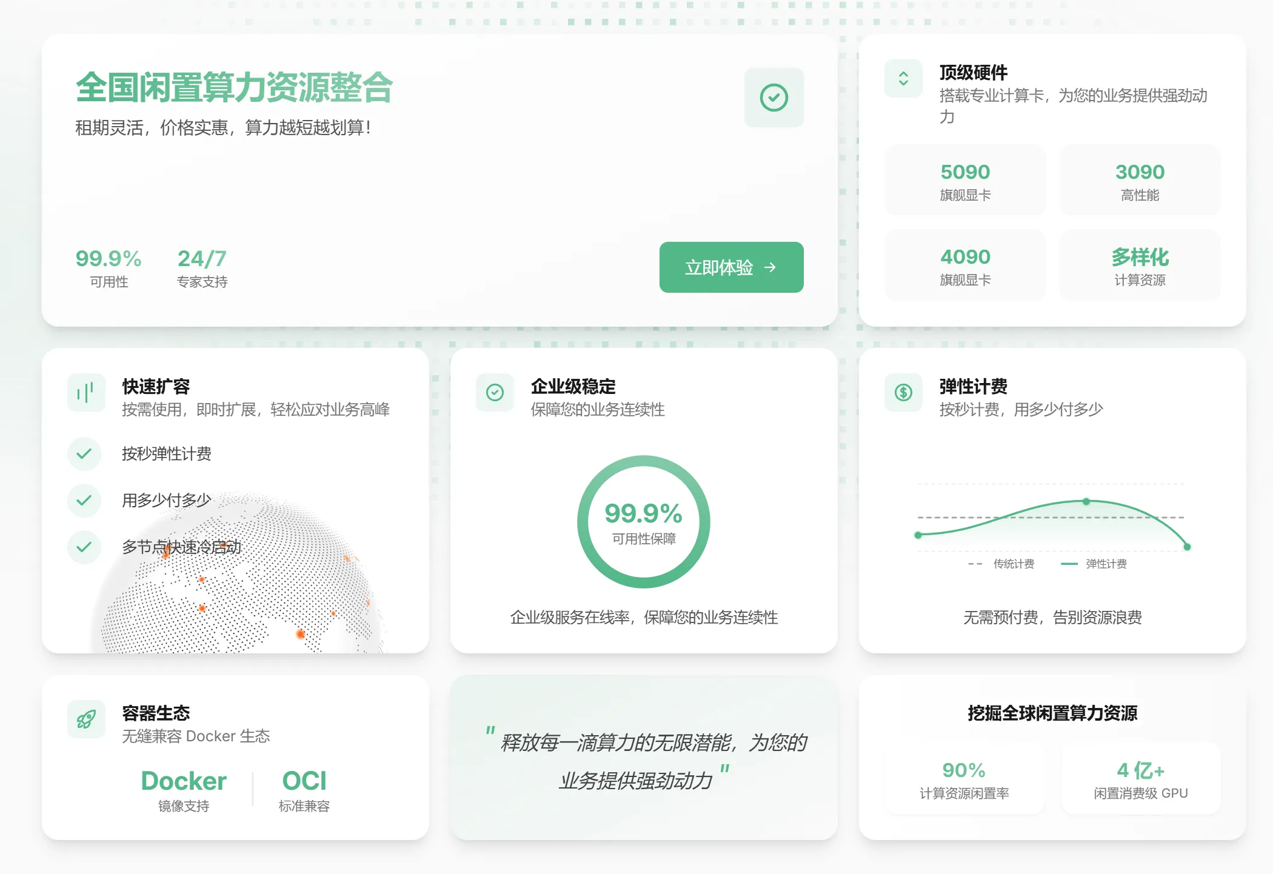The height and width of the screenshot is (874, 1273).
Task: Open the 多样化 计算资源 tile
Action: coord(1140,265)
